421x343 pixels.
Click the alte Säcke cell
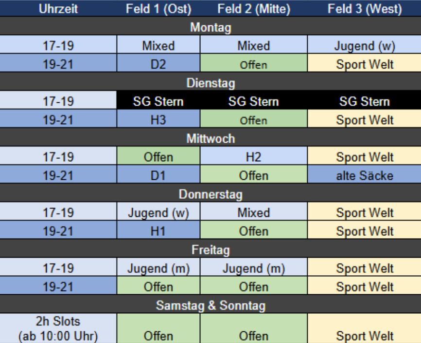coord(364,175)
